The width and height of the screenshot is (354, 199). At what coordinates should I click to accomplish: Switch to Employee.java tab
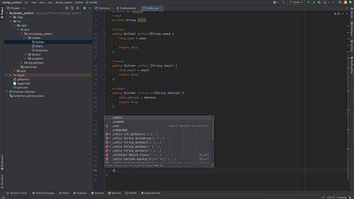(128, 8)
